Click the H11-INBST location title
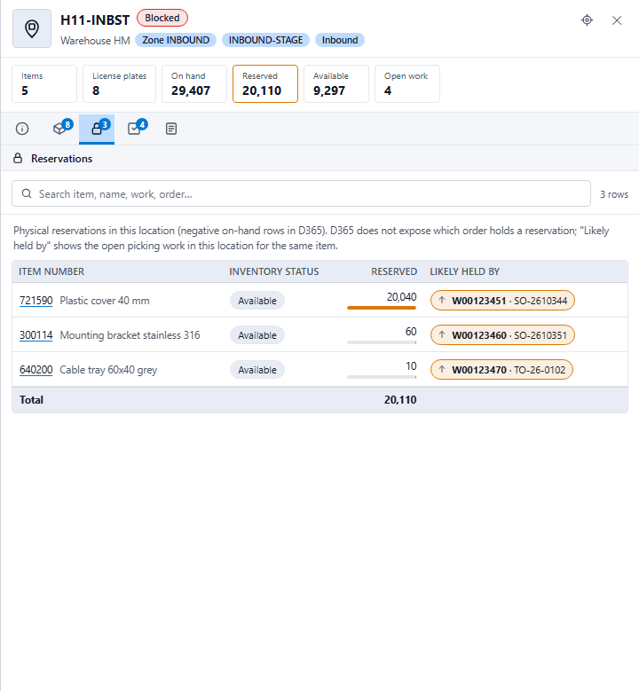This screenshot has height=691, width=639. coord(95,20)
